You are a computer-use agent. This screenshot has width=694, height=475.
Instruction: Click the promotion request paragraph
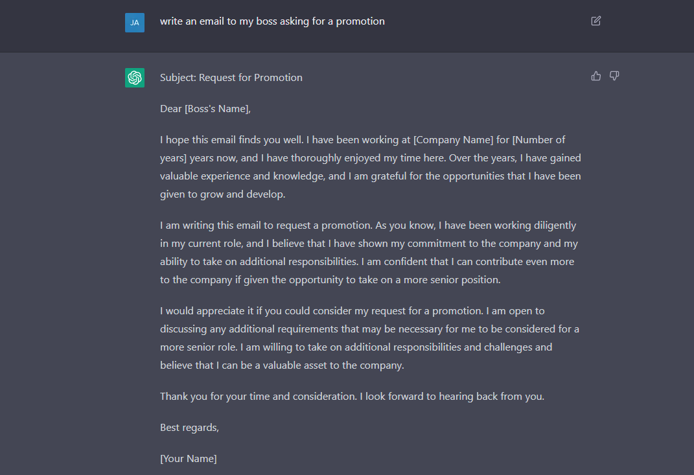tap(369, 252)
